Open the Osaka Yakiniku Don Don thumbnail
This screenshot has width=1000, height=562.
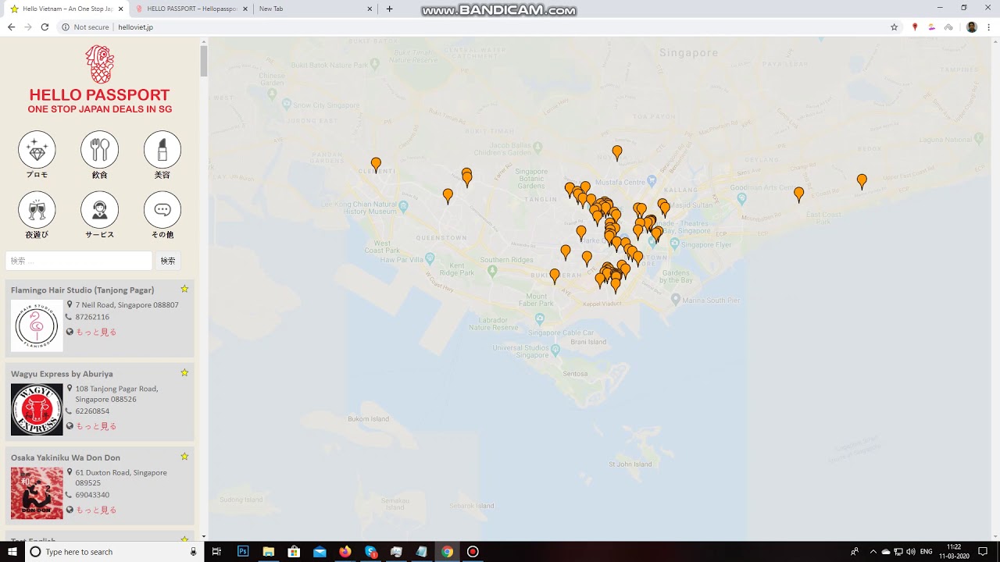37,493
